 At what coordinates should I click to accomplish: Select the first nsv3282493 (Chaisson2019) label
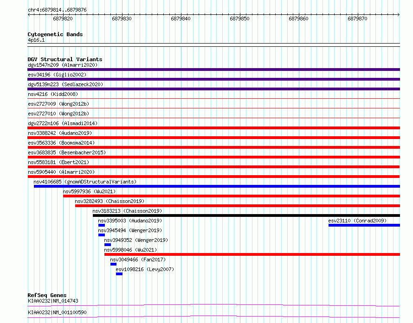tap(110, 201)
